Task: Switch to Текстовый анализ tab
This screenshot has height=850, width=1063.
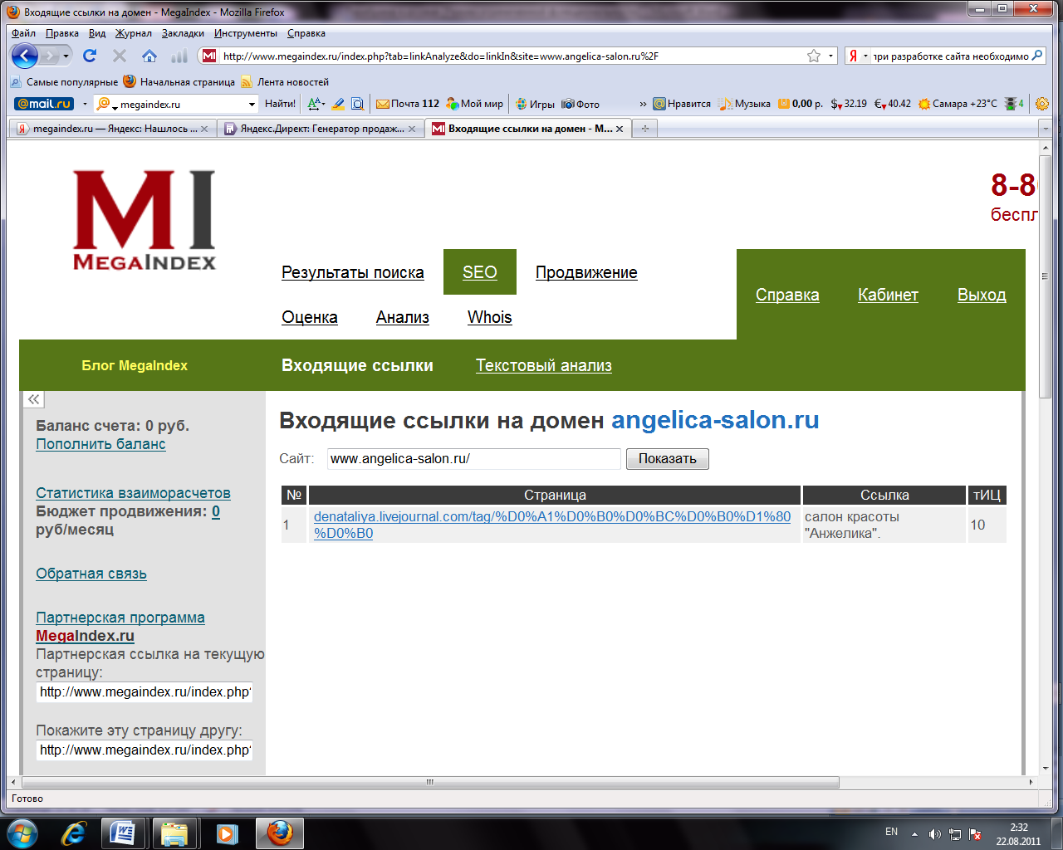Action: tap(544, 365)
